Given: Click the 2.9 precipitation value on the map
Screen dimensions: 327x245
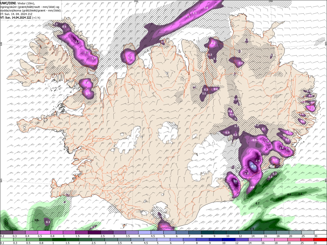Looking at the screenshot, I should 282,148.
